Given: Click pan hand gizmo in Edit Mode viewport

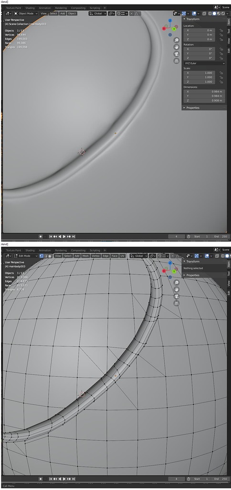Looking at the screenshot, I should (x=177, y=290).
